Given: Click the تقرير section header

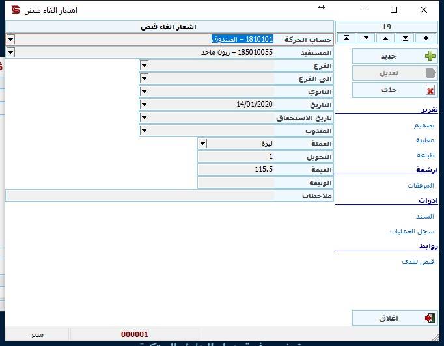Looking at the screenshot, I should coord(429,110).
